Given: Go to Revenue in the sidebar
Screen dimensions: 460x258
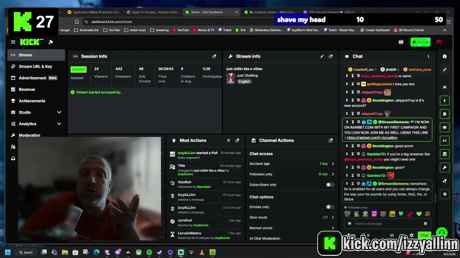Looking at the screenshot, I should coord(36,89).
